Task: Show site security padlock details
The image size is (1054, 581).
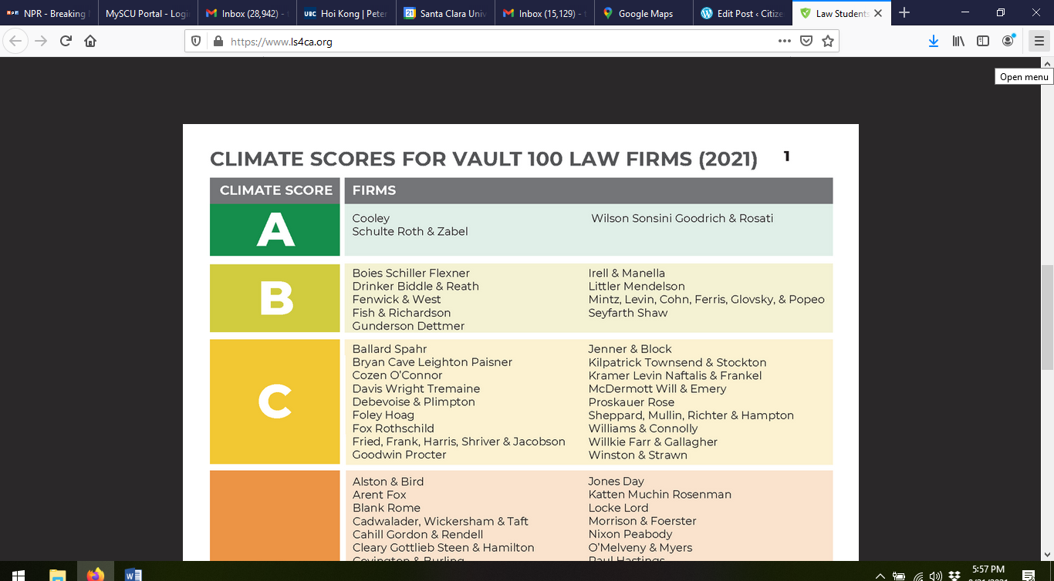Action: pos(218,42)
